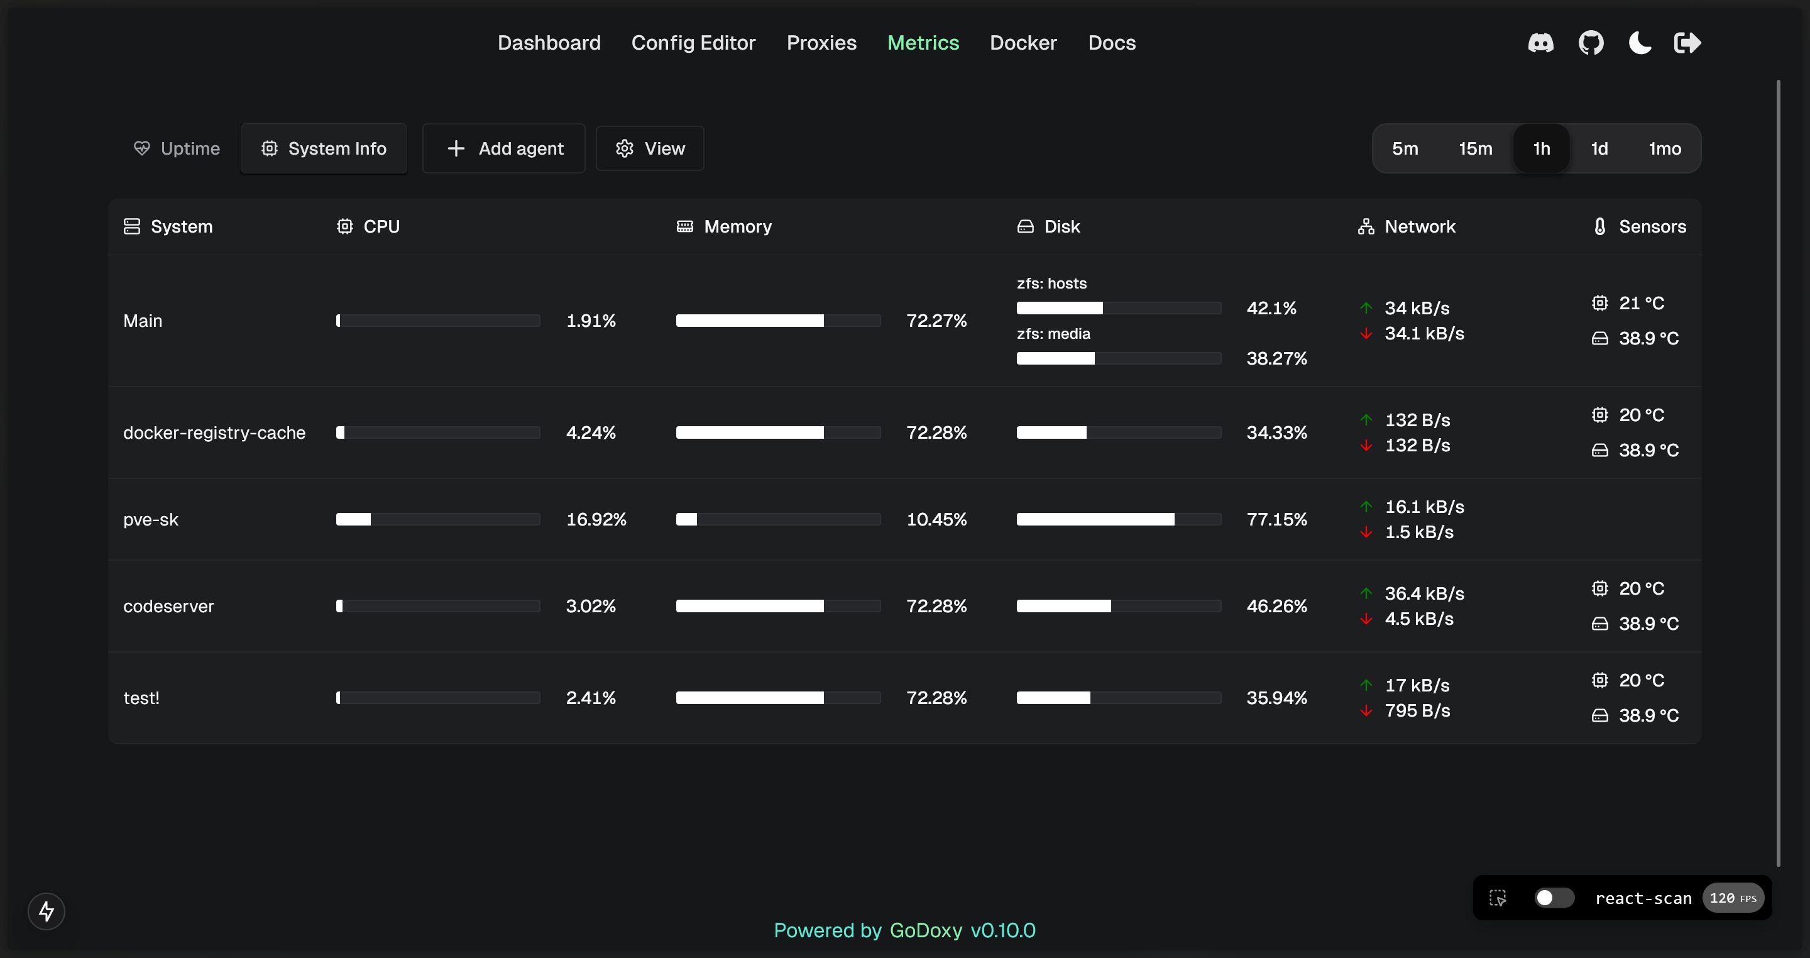Select the 1d time range
The width and height of the screenshot is (1810, 958).
pos(1599,148)
